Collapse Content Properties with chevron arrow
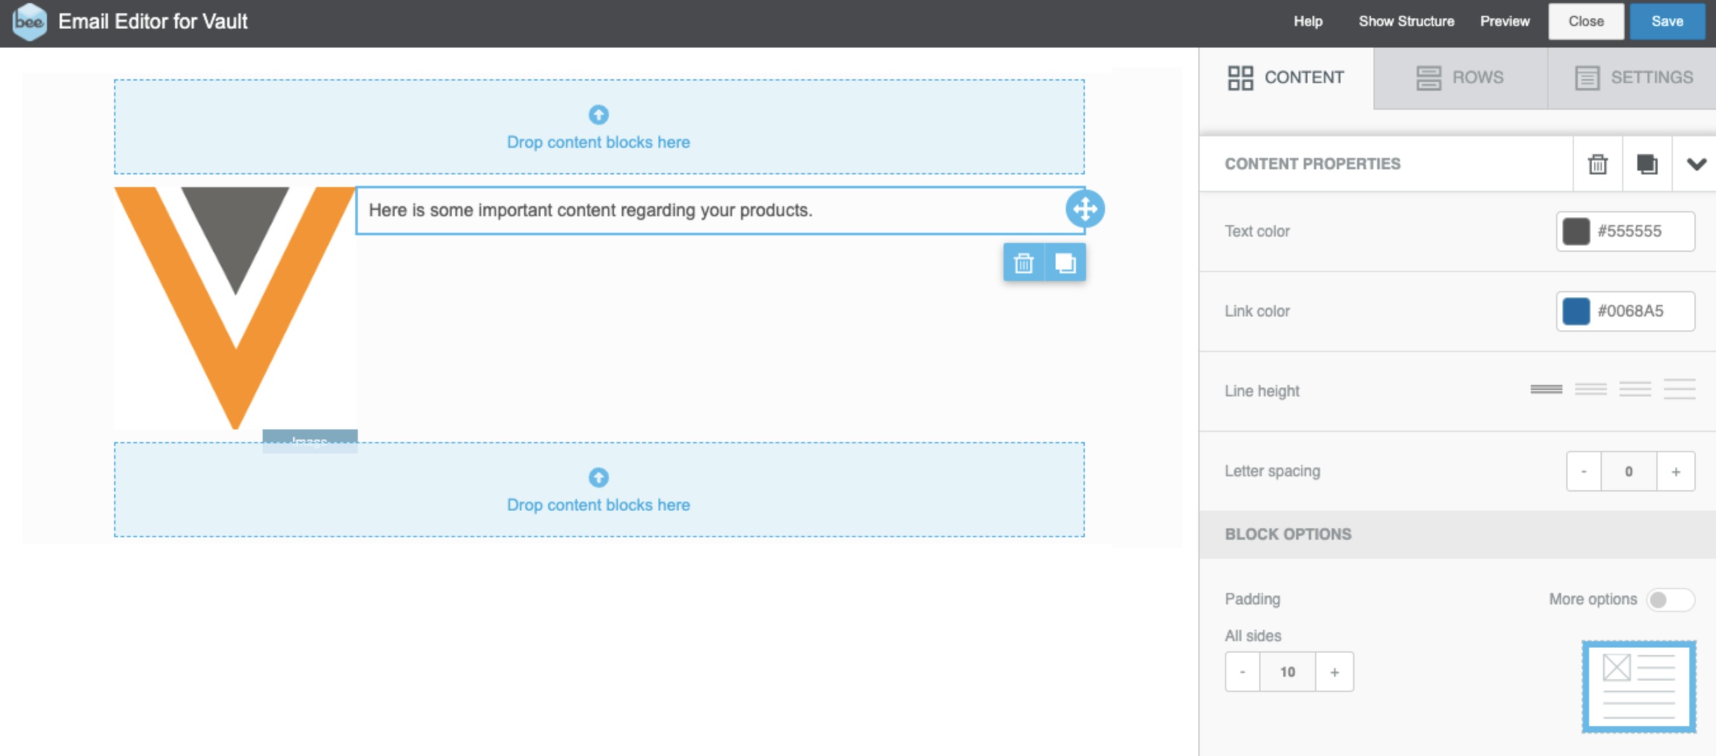Viewport: 1716px width, 756px height. pyautogui.click(x=1696, y=164)
